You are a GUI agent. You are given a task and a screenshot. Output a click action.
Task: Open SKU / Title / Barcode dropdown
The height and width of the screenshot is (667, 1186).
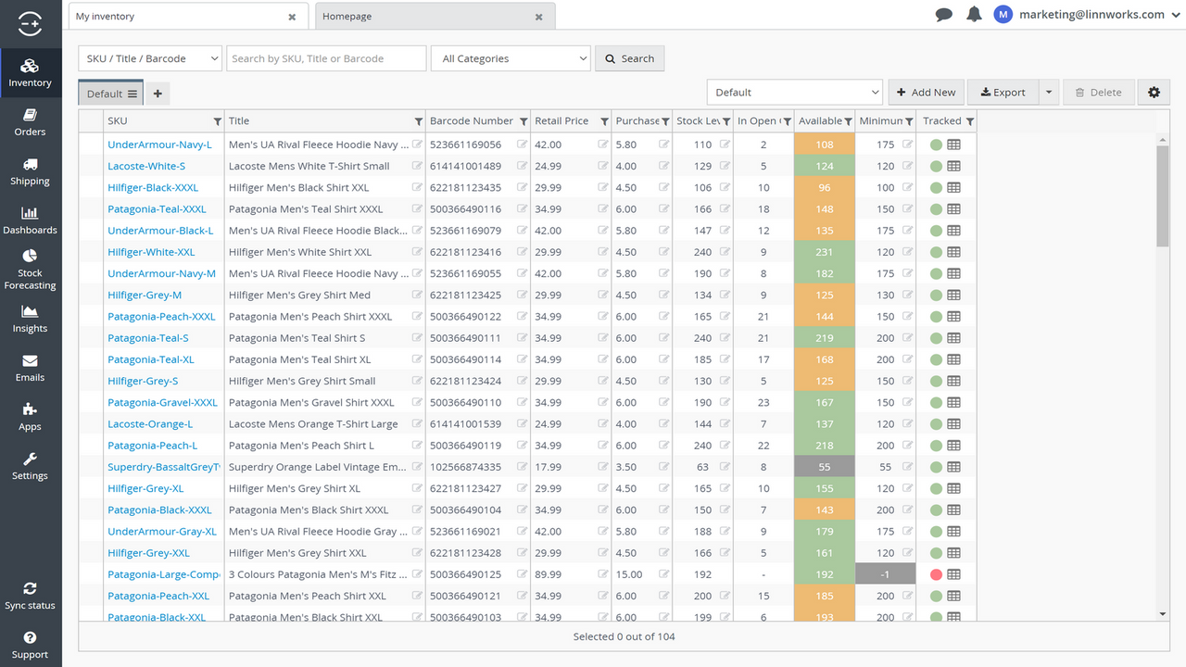pyautogui.click(x=150, y=58)
